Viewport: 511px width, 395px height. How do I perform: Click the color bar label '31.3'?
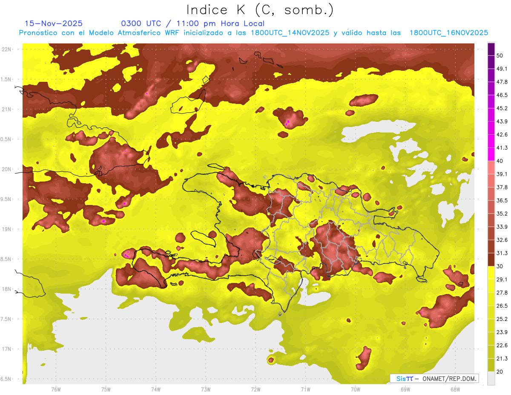tap(502, 253)
